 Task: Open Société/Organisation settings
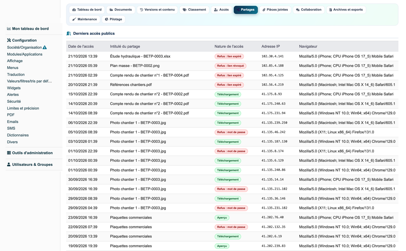[24, 47]
